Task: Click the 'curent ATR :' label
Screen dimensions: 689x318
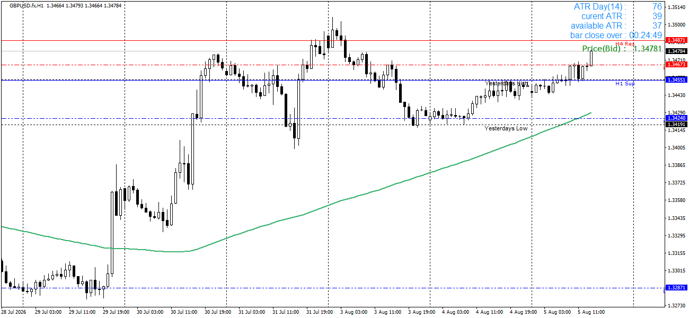Action: click(x=604, y=16)
